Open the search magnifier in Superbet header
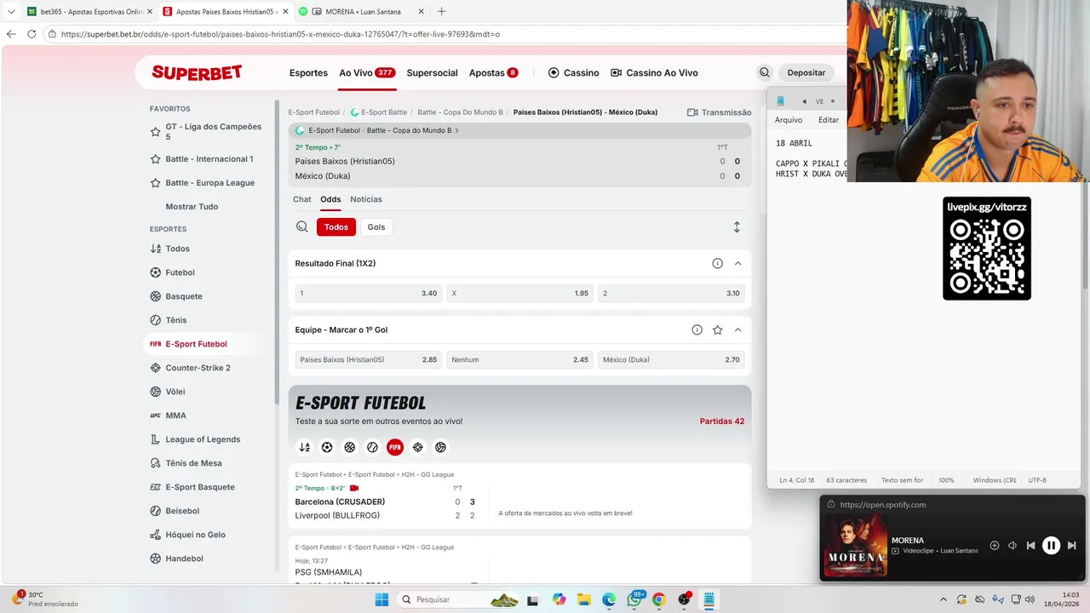 tap(764, 72)
